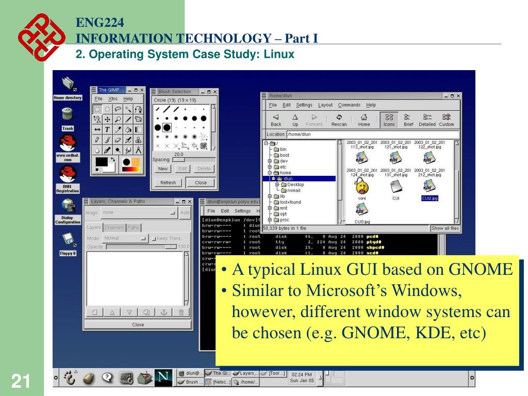Click Close in the Brush Selection window

tap(201, 183)
